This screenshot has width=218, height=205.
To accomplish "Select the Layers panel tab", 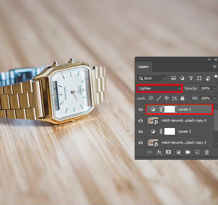I will [x=143, y=67].
